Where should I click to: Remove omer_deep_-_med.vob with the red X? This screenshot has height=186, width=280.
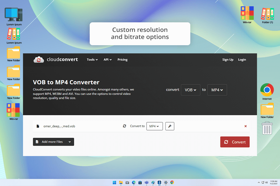pyautogui.click(x=246, y=126)
